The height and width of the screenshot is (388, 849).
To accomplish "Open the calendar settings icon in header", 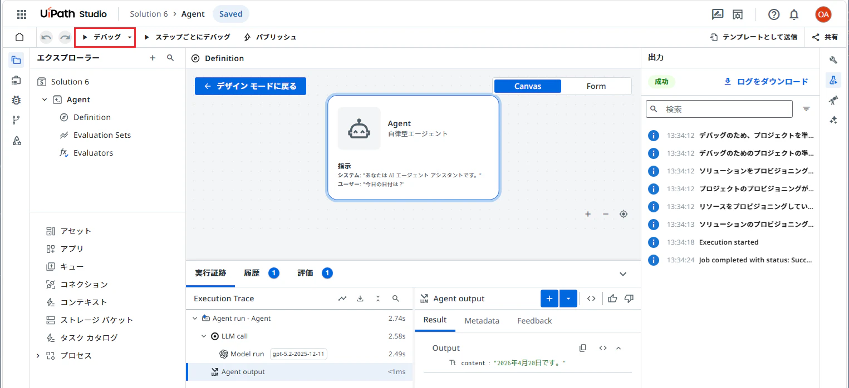I will click(738, 14).
